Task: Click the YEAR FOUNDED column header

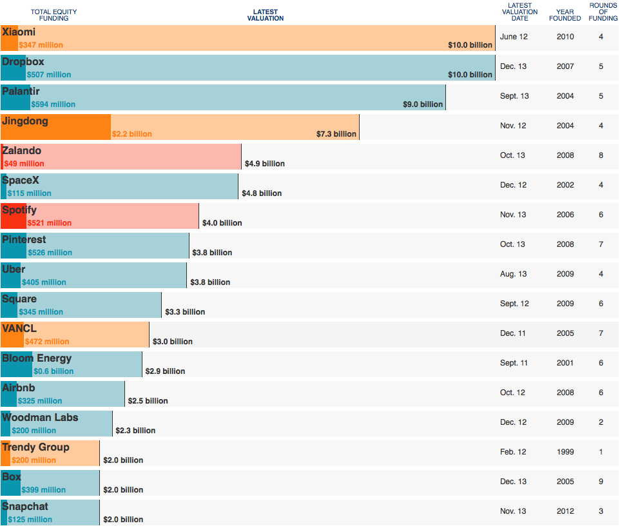Action: pyautogui.click(x=565, y=15)
